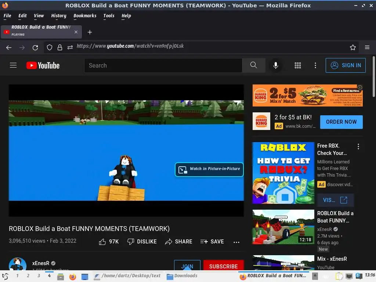Open the Bookmarks menu
The height and width of the screenshot is (282, 376).
coord(85,16)
